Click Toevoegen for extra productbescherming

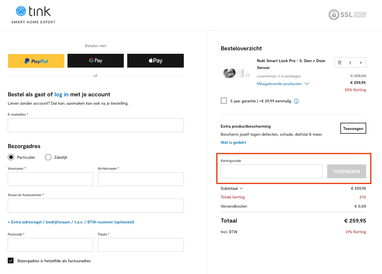point(353,129)
